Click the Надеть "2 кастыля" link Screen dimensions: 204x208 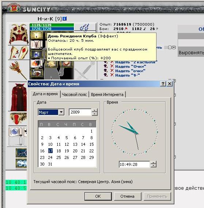(136, 62)
